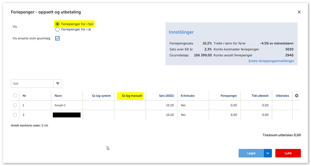
Task: Click the 'Utbetales' cell for Ansatt 1
Action: (282, 105)
